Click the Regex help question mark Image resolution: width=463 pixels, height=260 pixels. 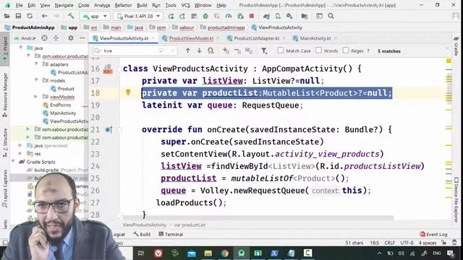[x=368, y=51]
